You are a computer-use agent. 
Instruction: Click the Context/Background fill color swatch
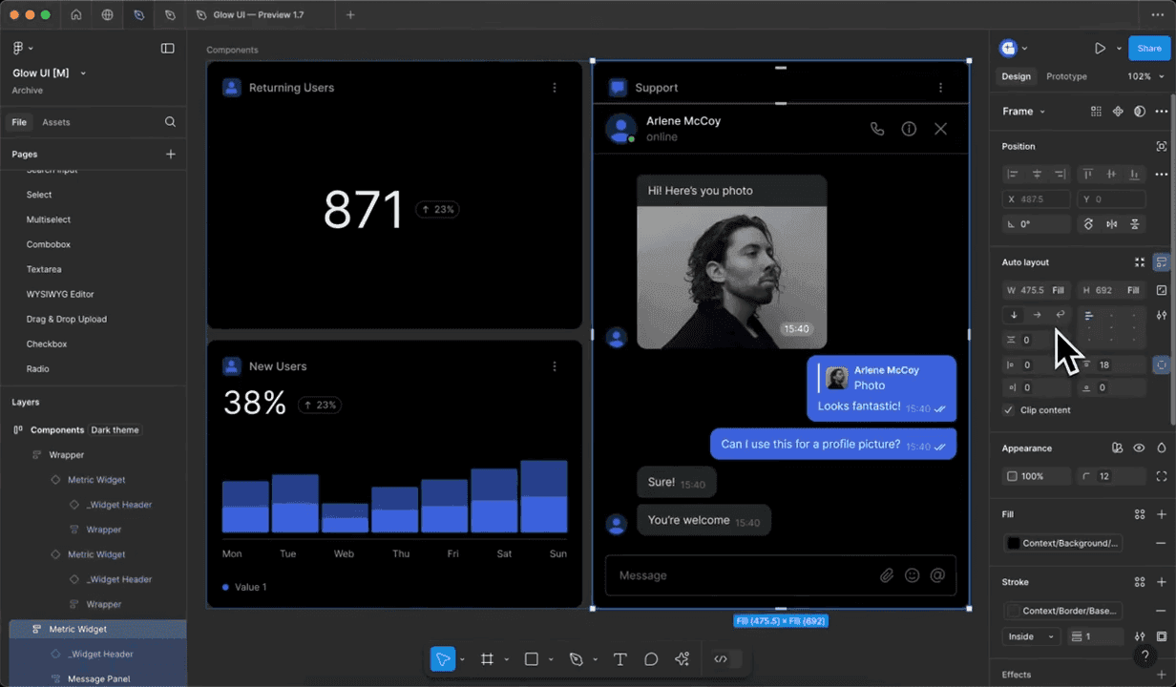(1014, 543)
